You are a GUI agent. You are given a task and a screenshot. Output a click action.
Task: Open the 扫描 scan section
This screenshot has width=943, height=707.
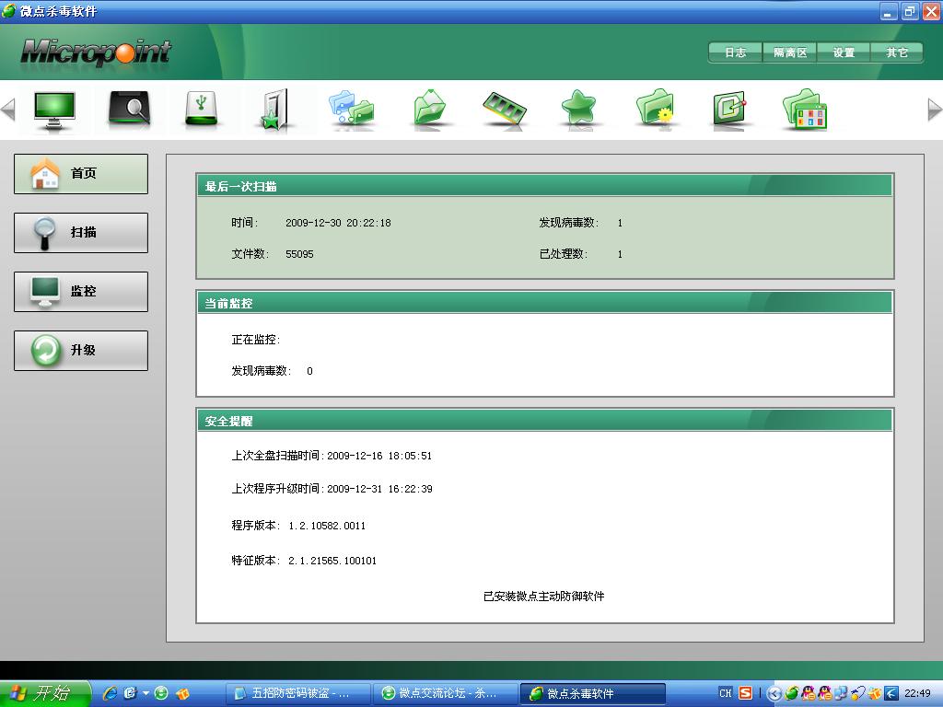81,233
